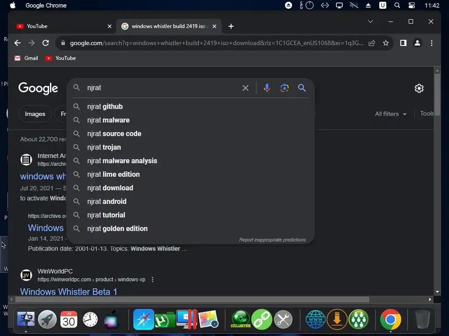Click the Images filter chip
The height and width of the screenshot is (336, 449).
click(35, 114)
